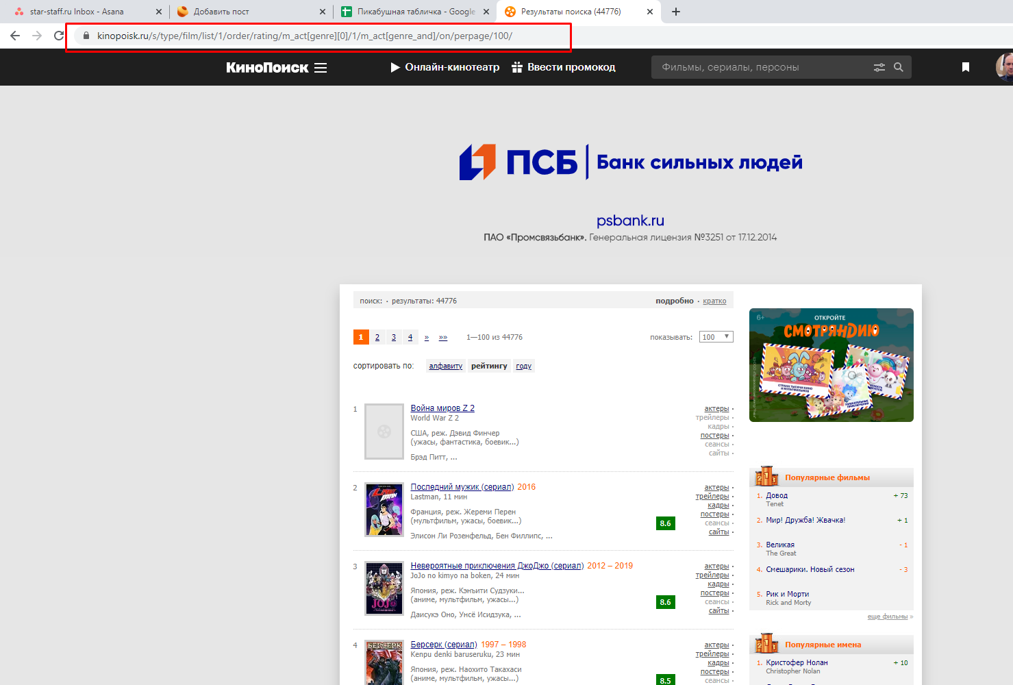Open the КиноПоиск hamburger menu
The image size is (1013, 685).
coord(321,67)
